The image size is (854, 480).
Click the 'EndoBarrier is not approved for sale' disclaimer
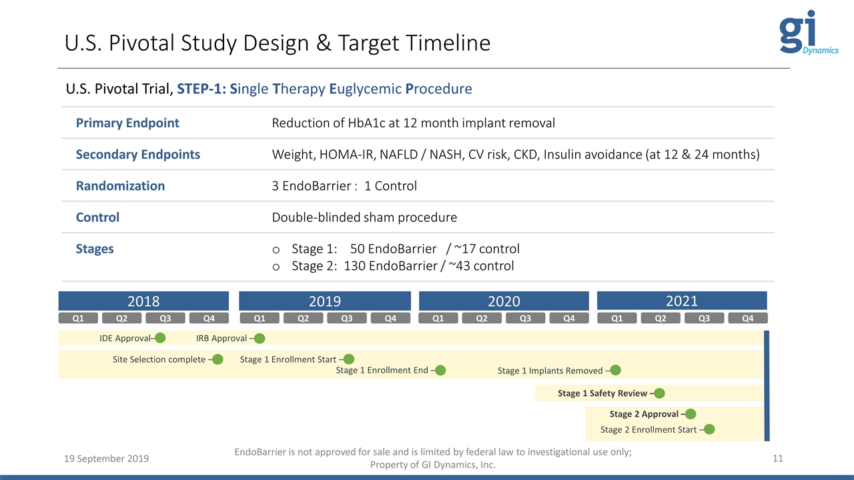[x=434, y=458]
